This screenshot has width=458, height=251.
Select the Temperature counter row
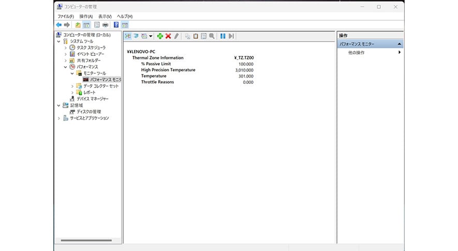pos(154,76)
